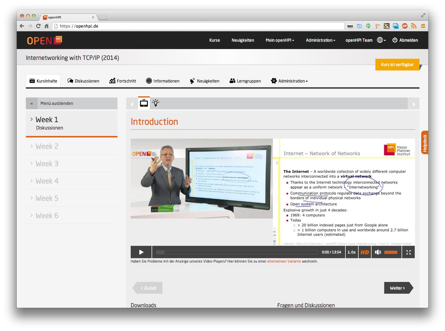Viewport: 445px width, 331px height.
Task: Open Chrome hamburger menu
Action: pyautogui.click(x=423, y=26)
